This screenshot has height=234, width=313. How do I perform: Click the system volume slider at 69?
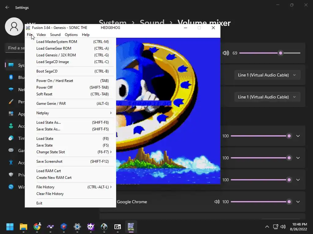(x=270, y=53)
